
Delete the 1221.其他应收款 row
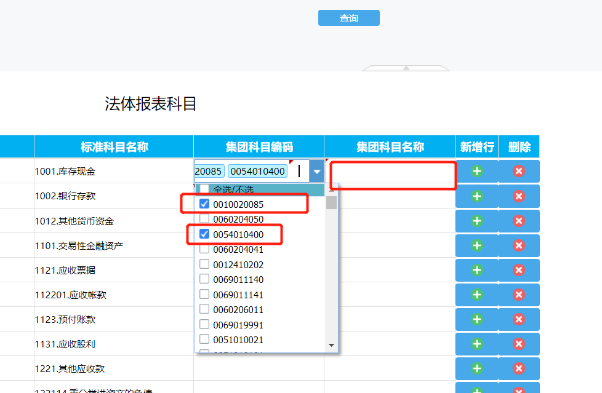(519, 368)
